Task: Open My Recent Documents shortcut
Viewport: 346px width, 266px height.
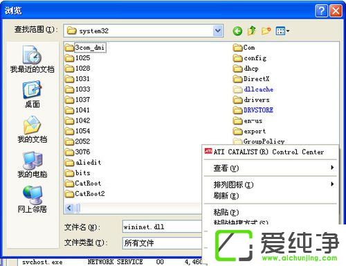Action: coord(32,60)
